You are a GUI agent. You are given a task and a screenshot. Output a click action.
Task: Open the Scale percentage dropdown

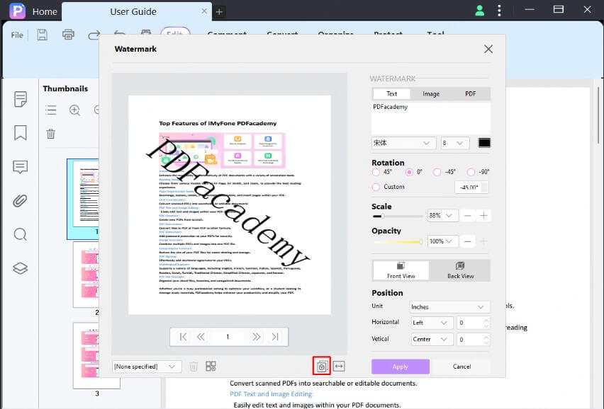[x=442, y=216]
